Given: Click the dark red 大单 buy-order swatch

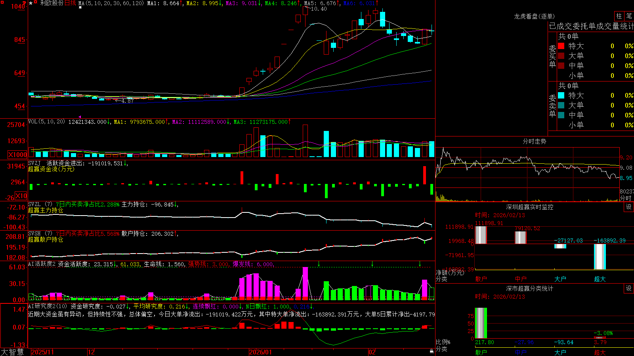Looking at the screenshot, I should click(561, 56).
